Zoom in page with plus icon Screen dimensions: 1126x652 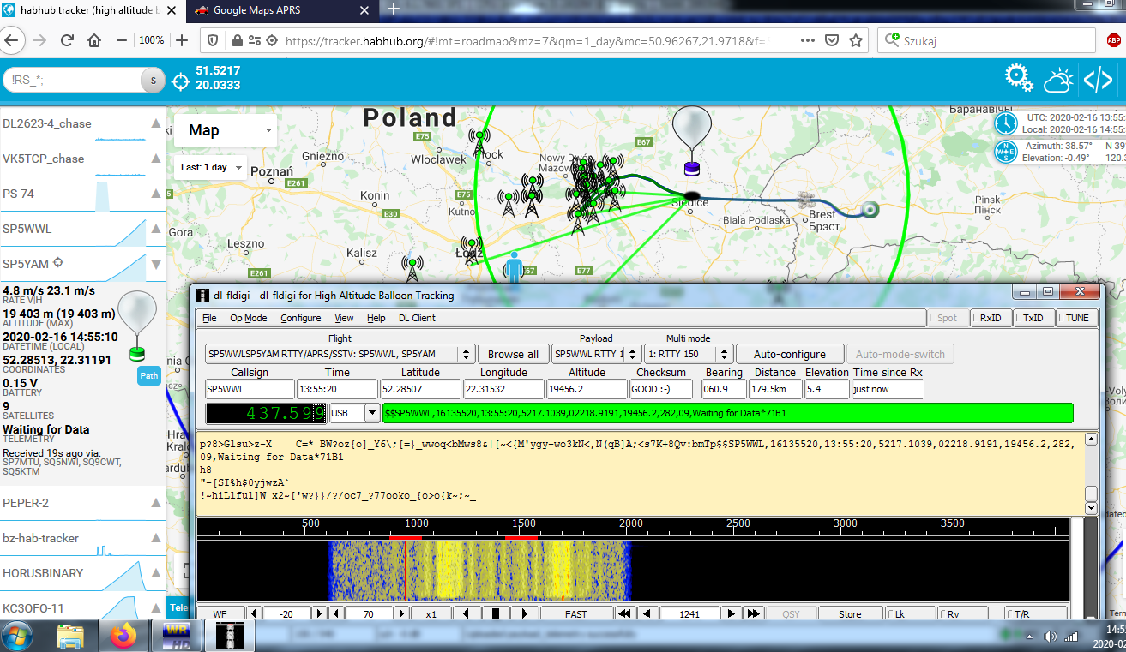182,40
